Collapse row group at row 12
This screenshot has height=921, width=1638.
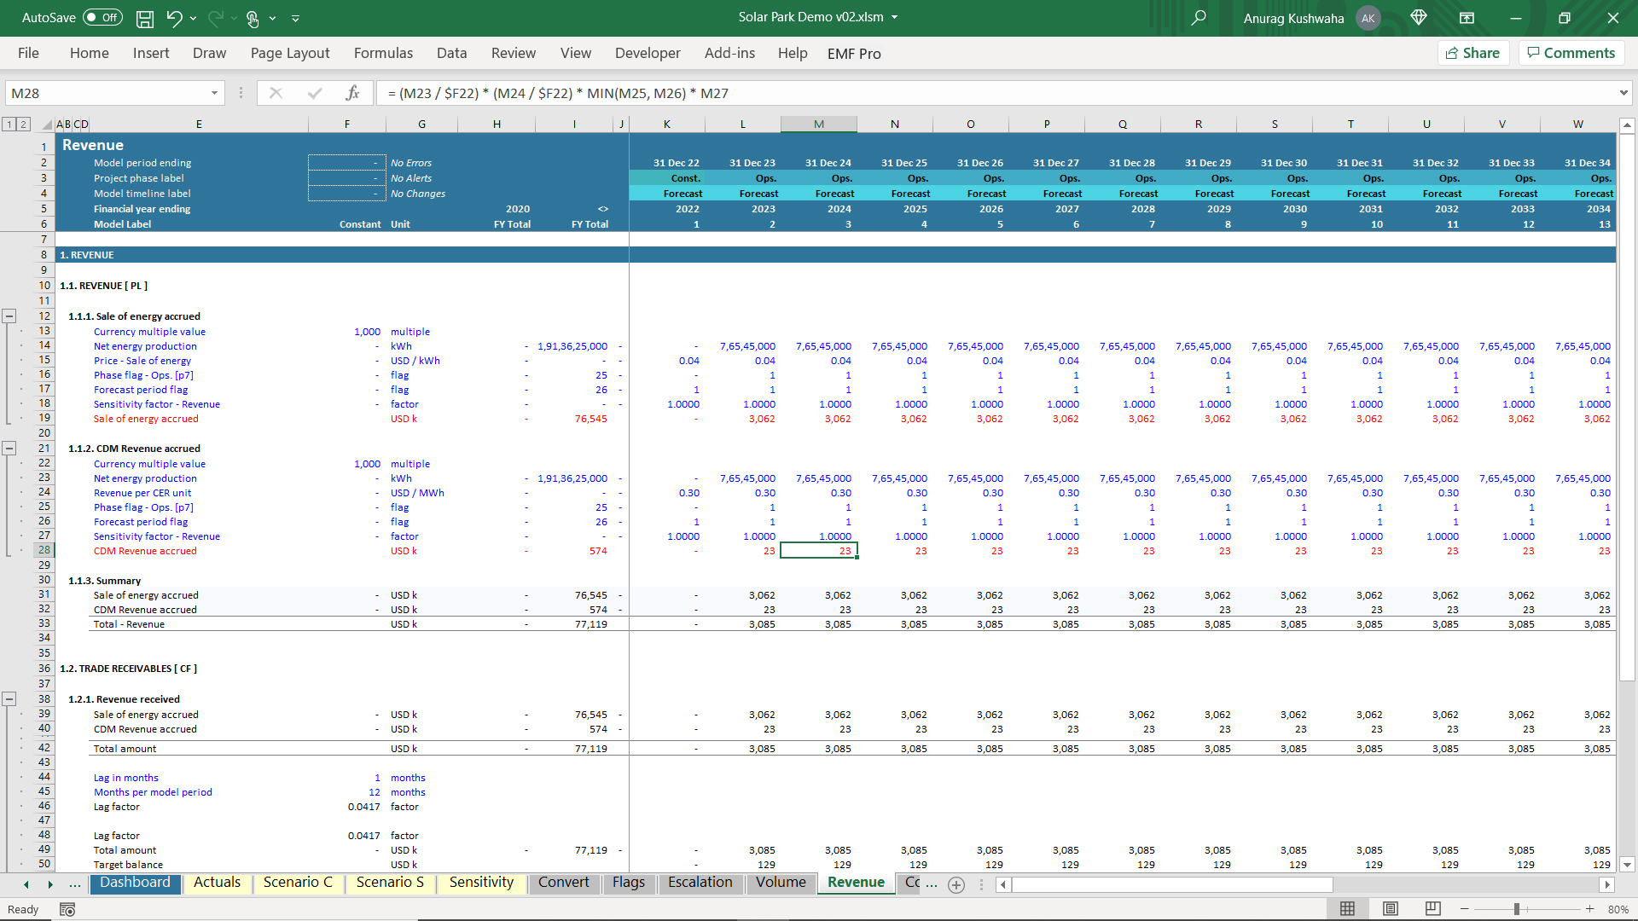pyautogui.click(x=9, y=316)
